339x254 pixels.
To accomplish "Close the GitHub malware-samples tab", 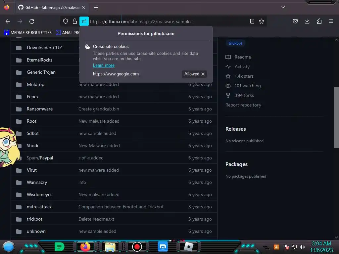I will coord(83,7).
